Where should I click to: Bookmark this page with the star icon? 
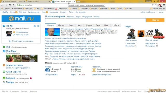156,5
